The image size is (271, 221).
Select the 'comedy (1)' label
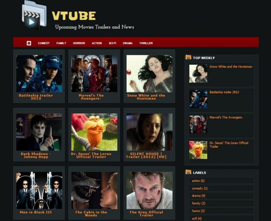pos(200,188)
